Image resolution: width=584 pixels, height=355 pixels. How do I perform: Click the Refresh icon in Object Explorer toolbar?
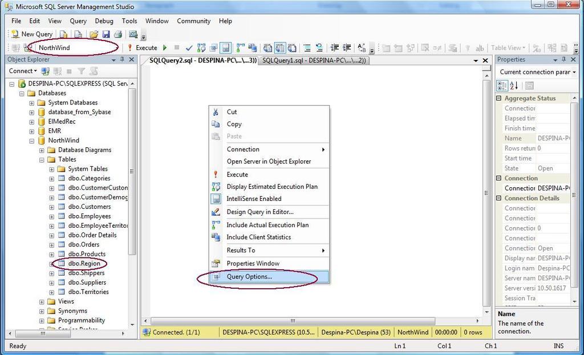[93, 71]
